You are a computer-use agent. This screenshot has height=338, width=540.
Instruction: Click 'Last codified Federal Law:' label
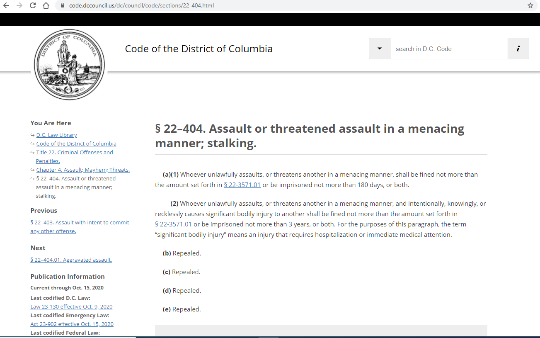tap(65, 333)
